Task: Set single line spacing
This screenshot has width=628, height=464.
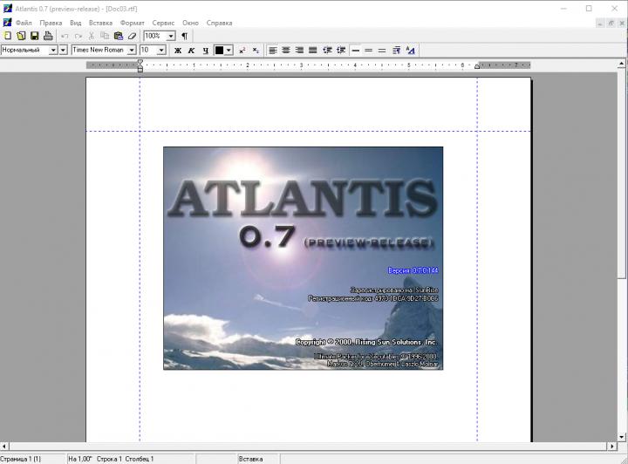Action: pos(355,50)
